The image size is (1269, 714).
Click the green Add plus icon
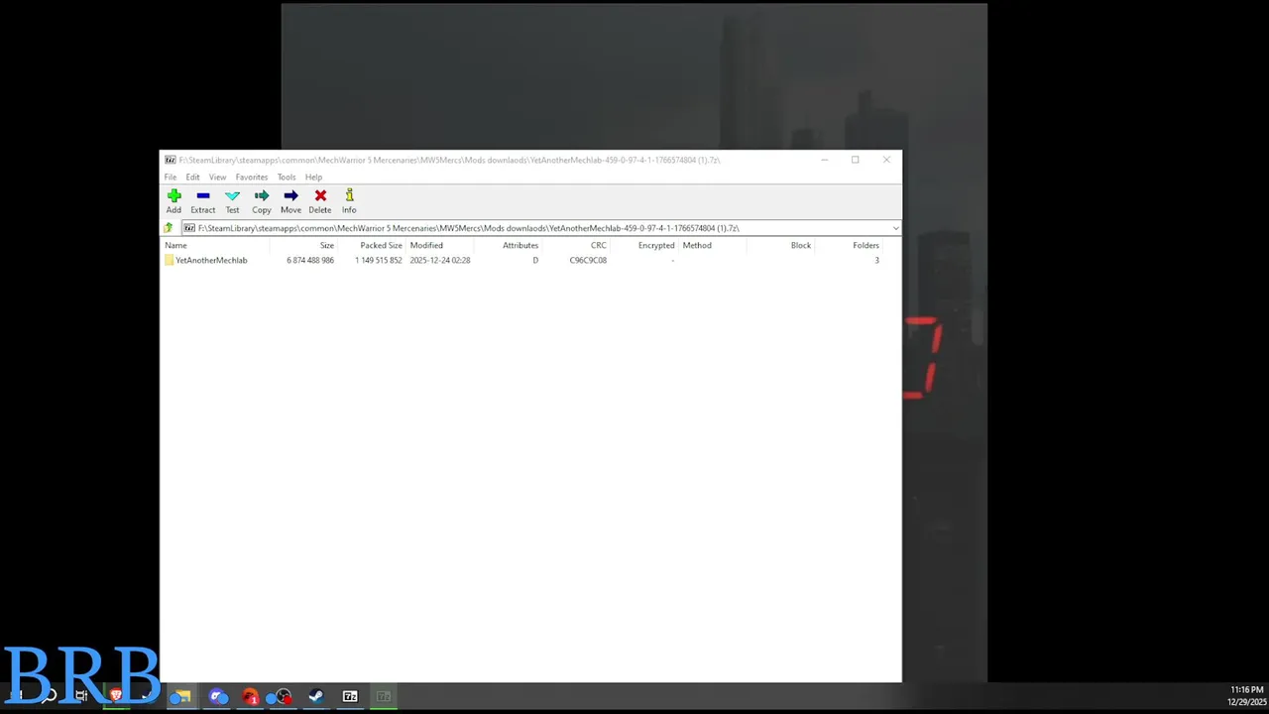tap(173, 195)
